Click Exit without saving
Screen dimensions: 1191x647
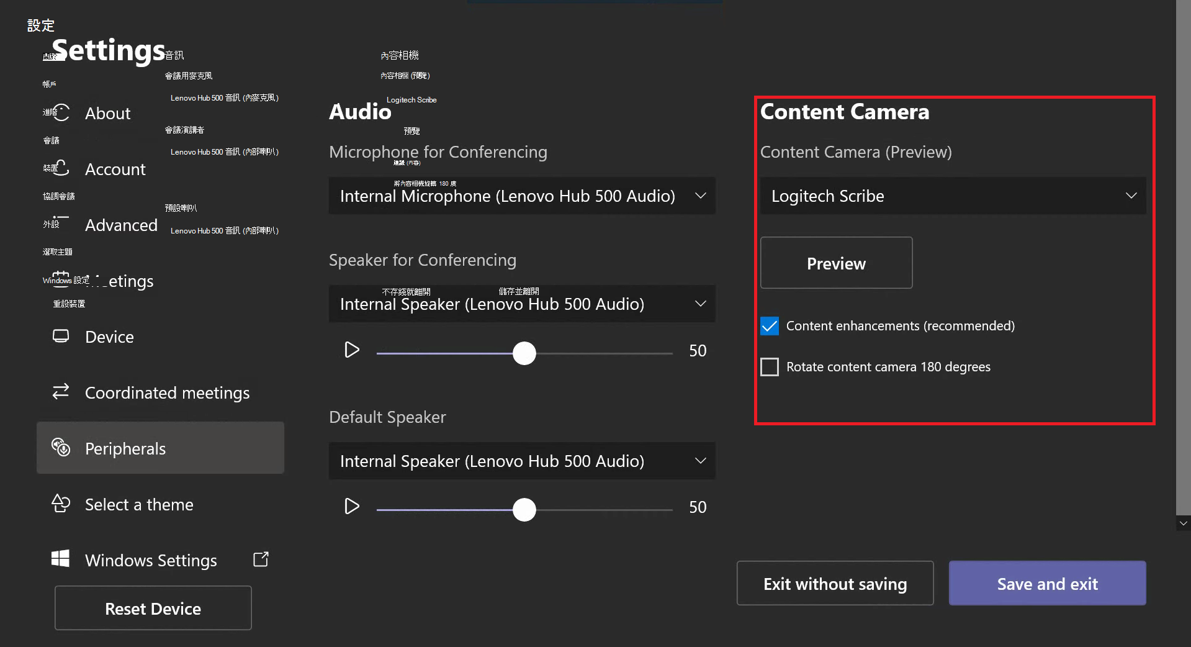835,583
